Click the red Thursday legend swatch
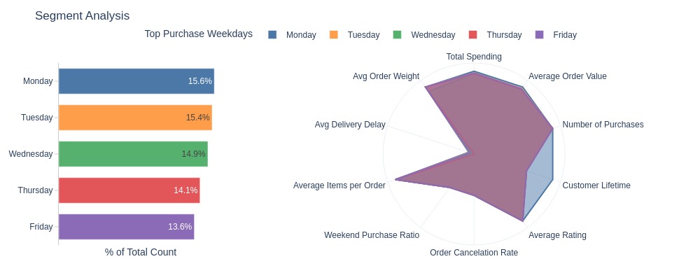 (472, 34)
